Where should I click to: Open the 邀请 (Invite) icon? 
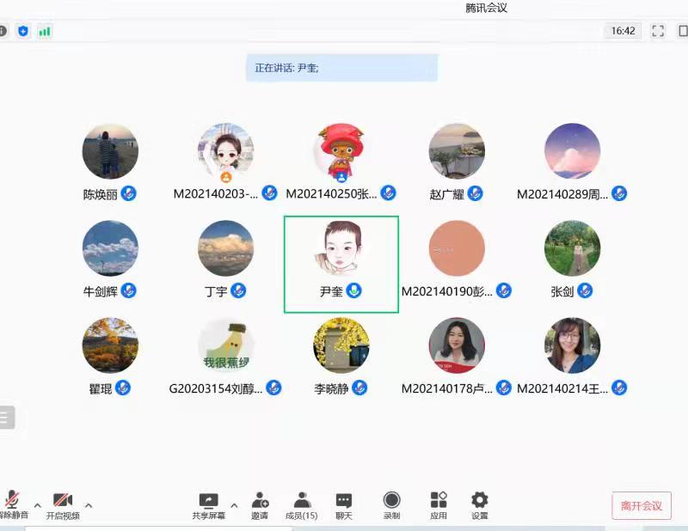260,501
